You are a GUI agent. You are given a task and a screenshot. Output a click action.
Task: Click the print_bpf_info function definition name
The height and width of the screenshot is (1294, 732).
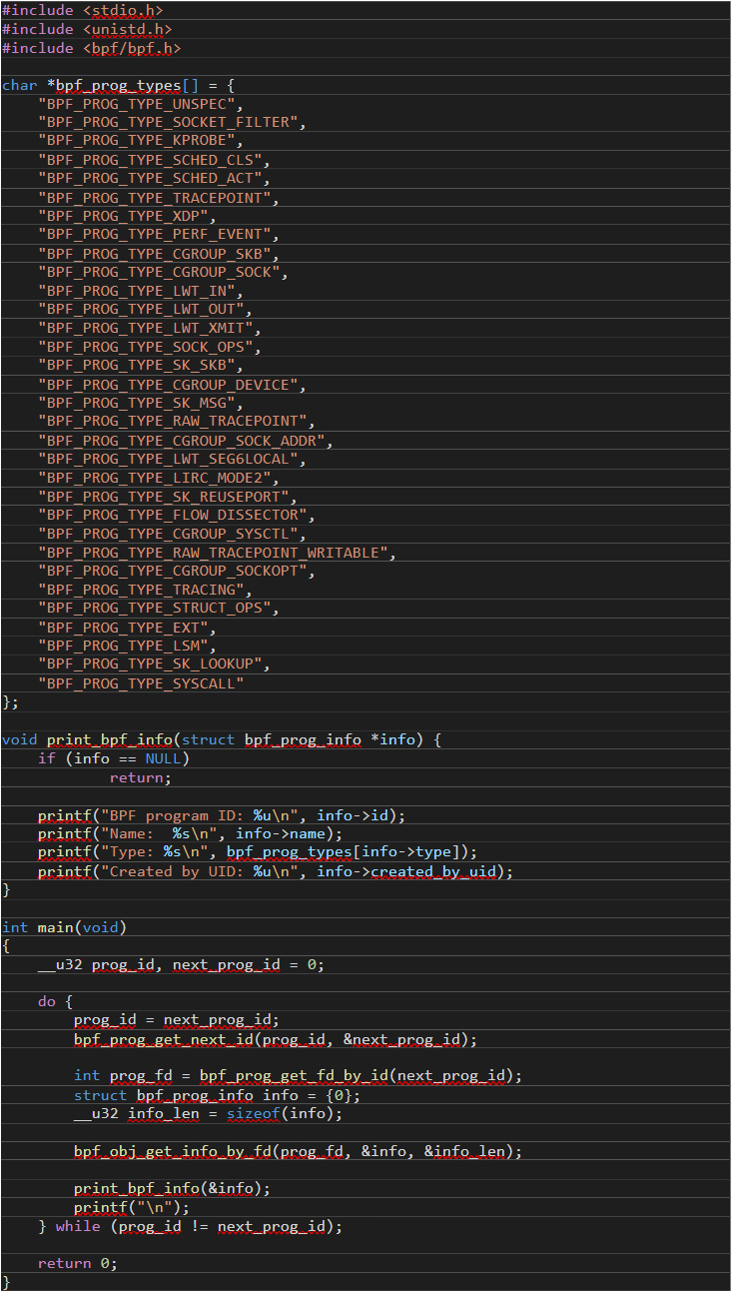[110, 739]
